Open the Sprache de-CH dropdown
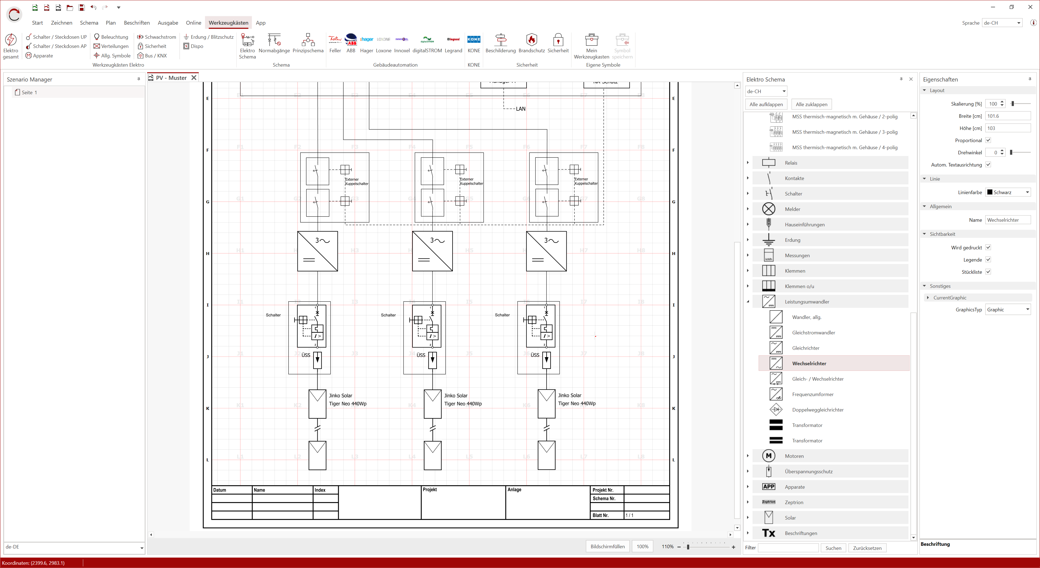Image resolution: width=1040 pixels, height=568 pixels. [x=1002, y=22]
